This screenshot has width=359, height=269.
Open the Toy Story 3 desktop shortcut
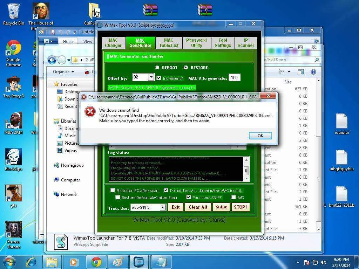tap(14, 87)
